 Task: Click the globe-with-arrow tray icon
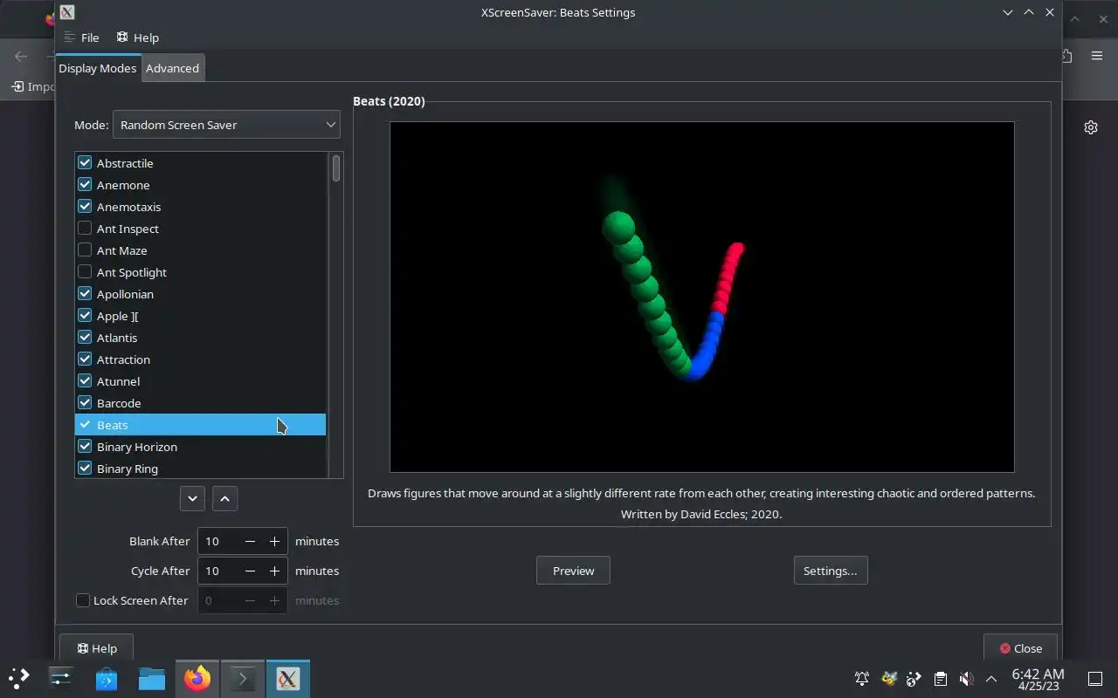914,678
